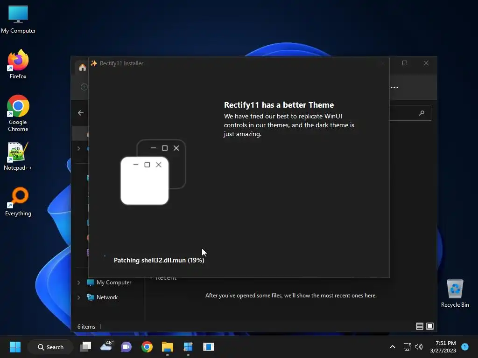Open My Computer desktop icon
This screenshot has height=358, width=478.
18,19
